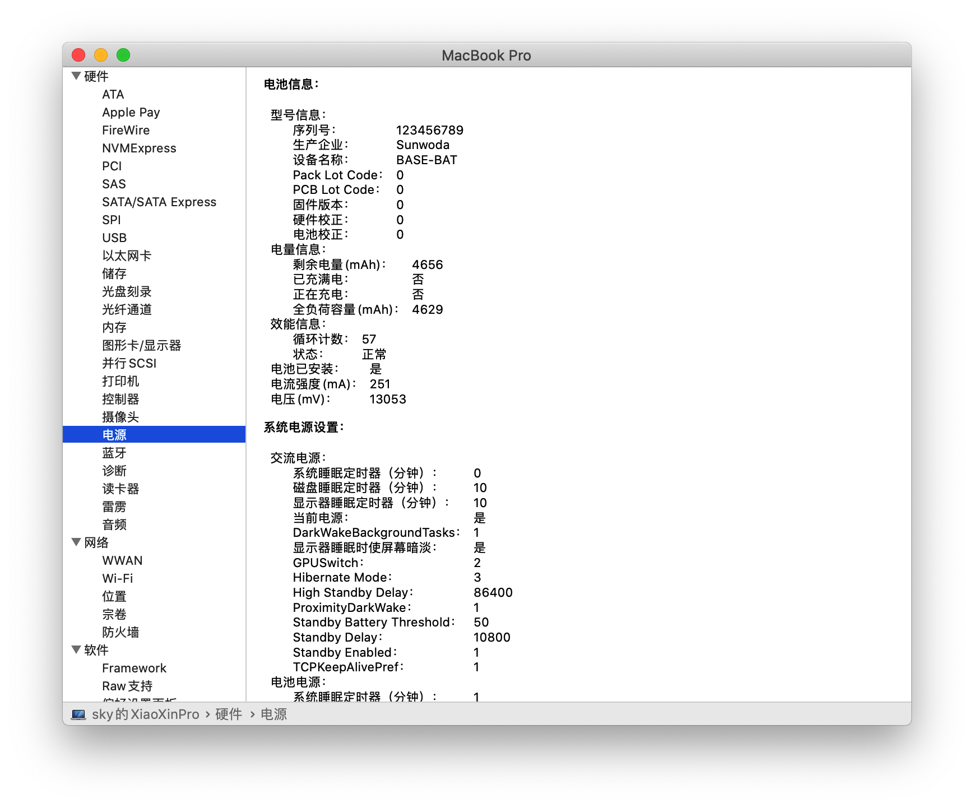
Task: Click the 电池信息 heading
Action: [291, 84]
